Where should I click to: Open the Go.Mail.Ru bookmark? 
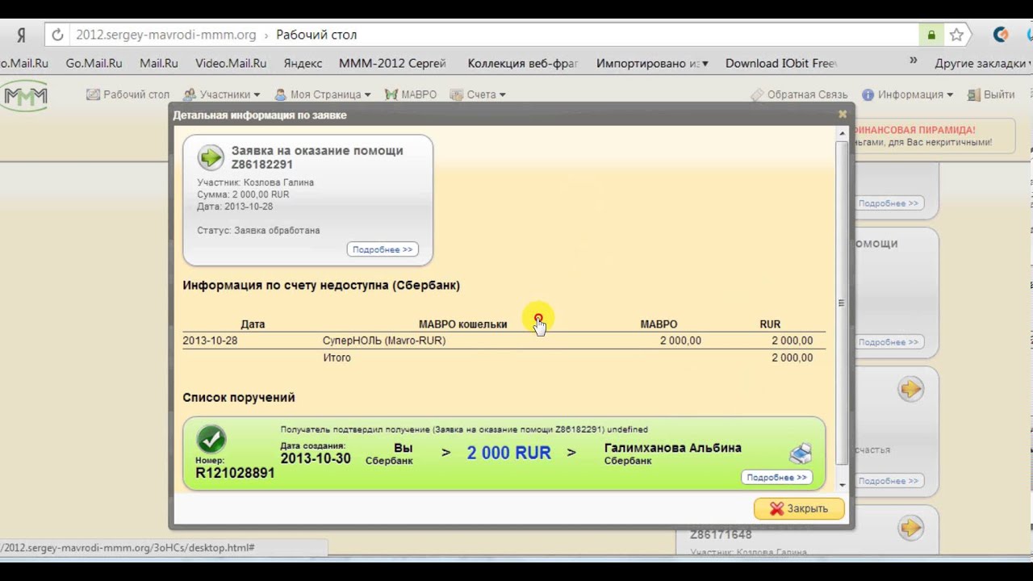point(94,63)
